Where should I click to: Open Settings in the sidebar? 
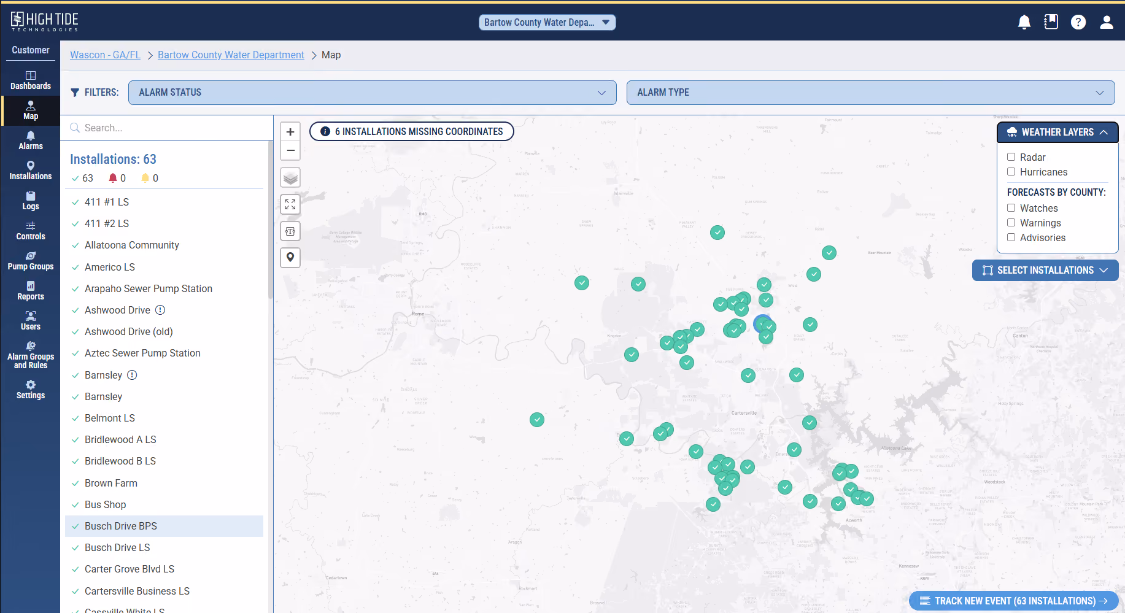31,390
